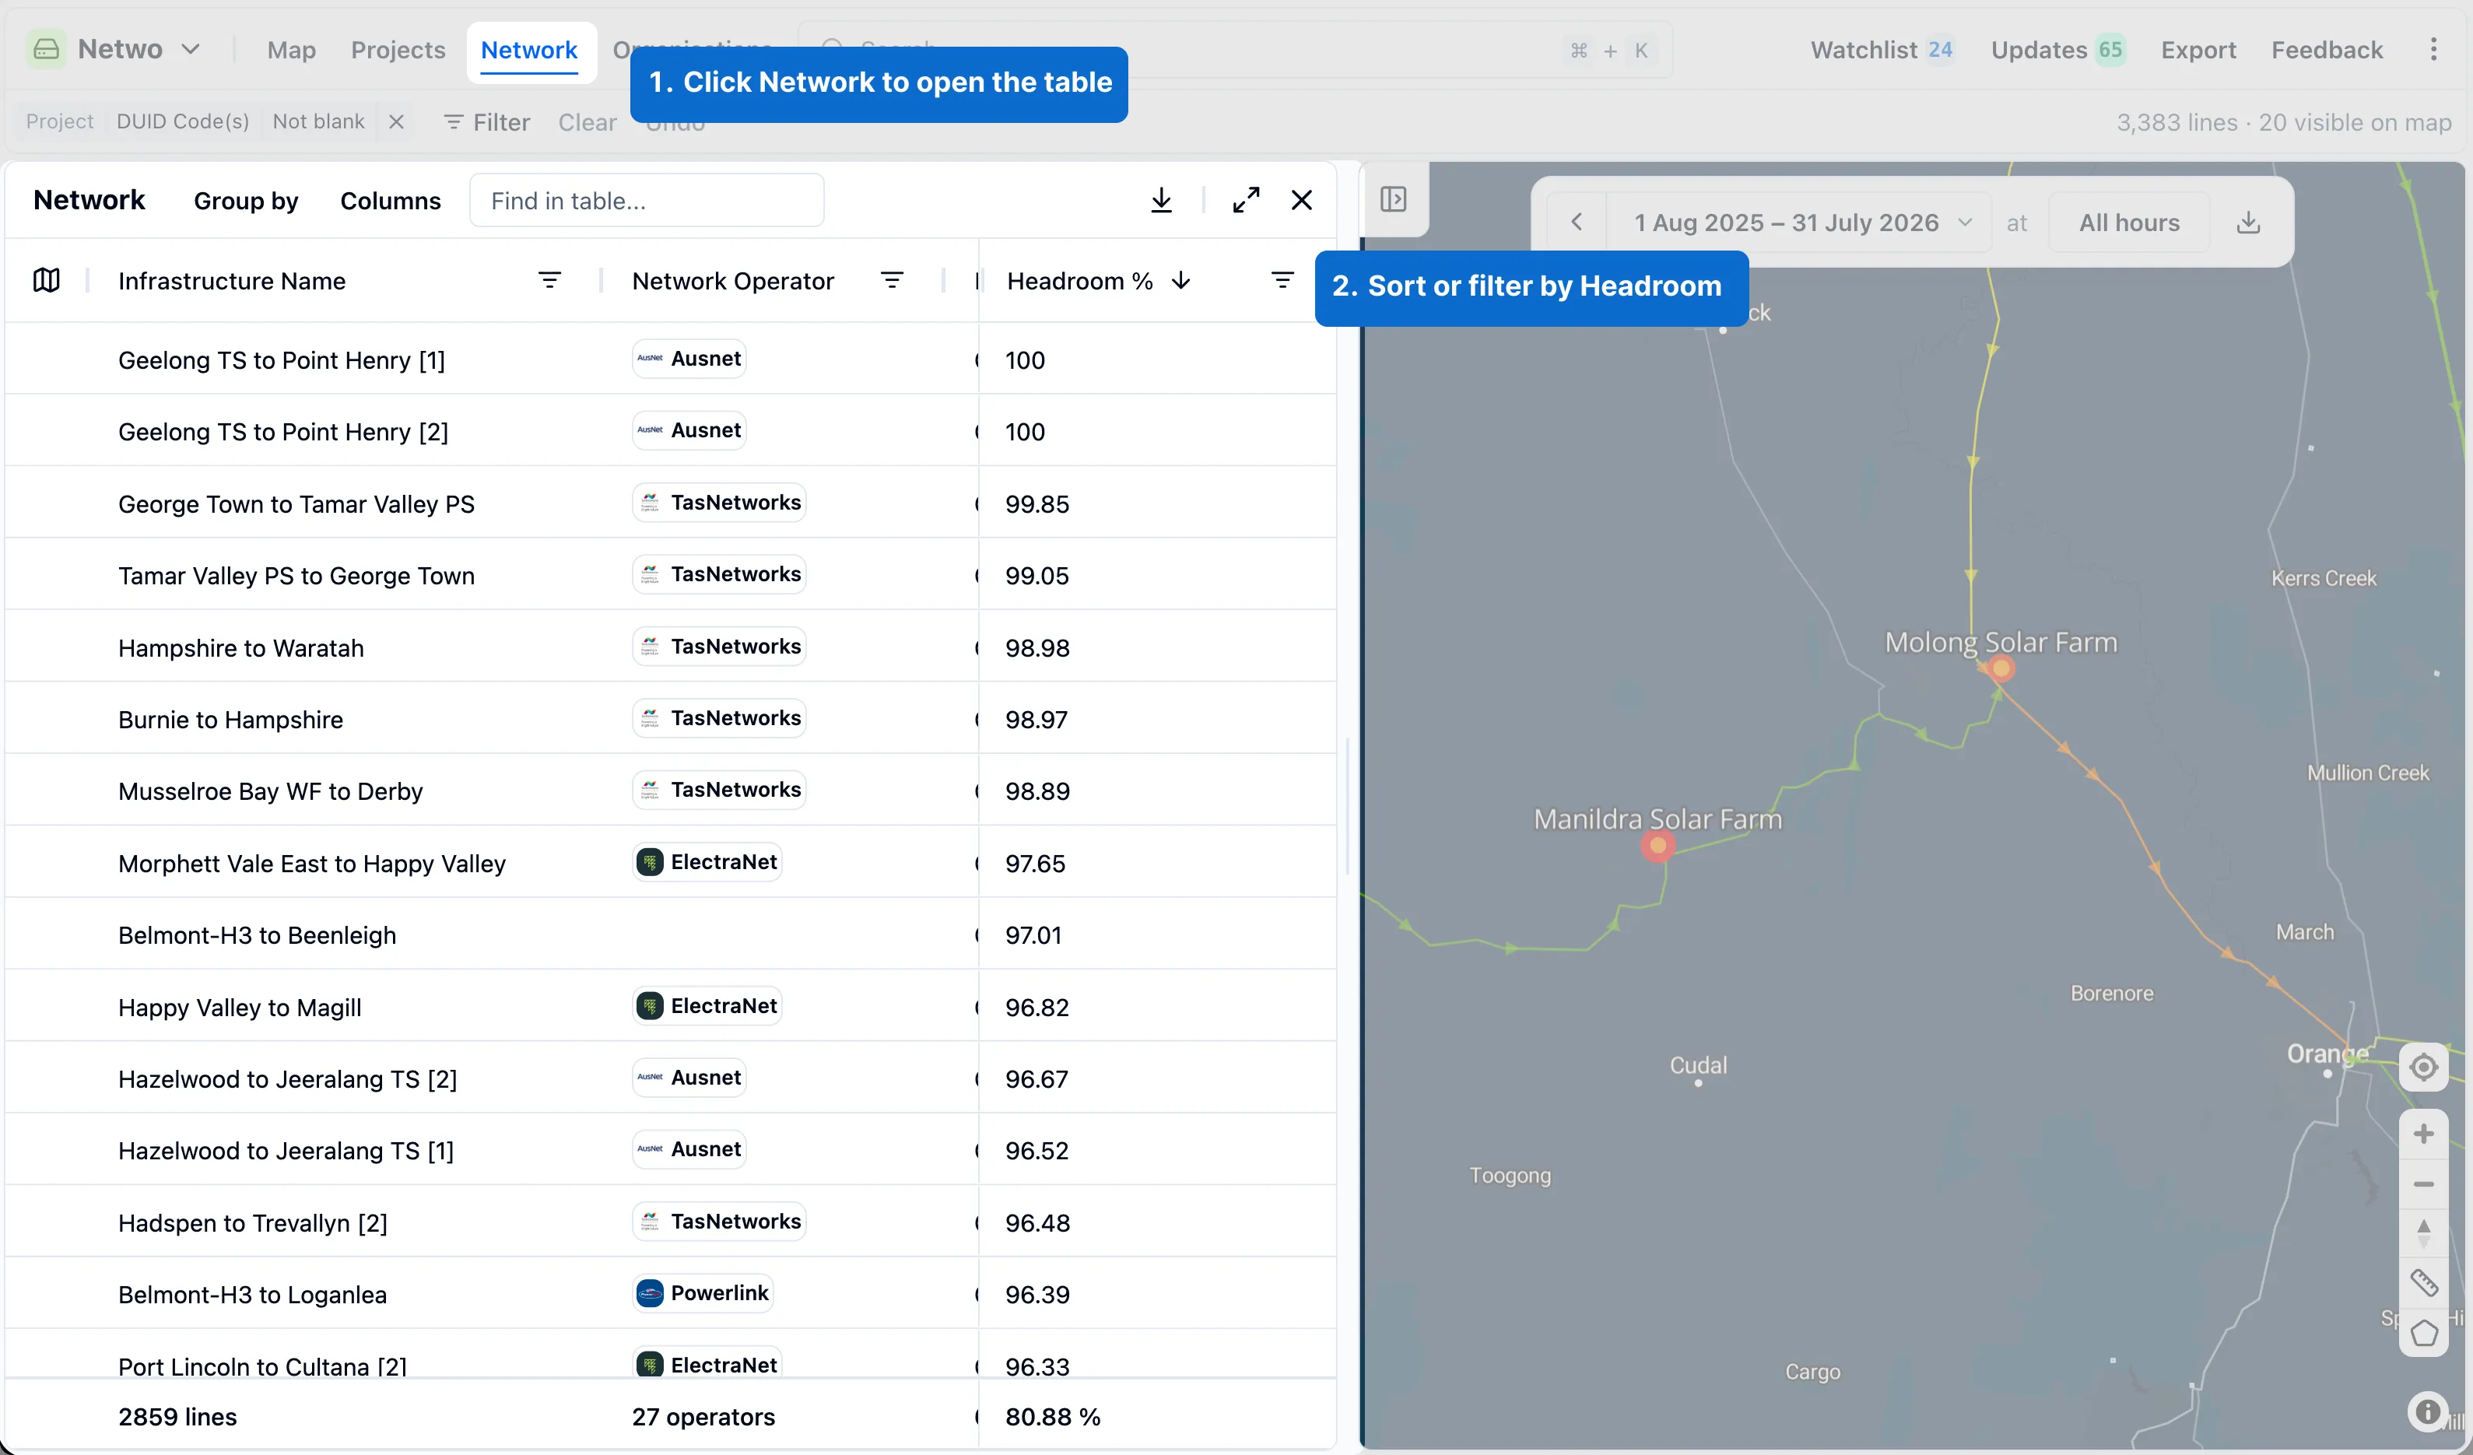The height and width of the screenshot is (1455, 2473).
Task: Zoom out on the map
Action: point(2424,1184)
